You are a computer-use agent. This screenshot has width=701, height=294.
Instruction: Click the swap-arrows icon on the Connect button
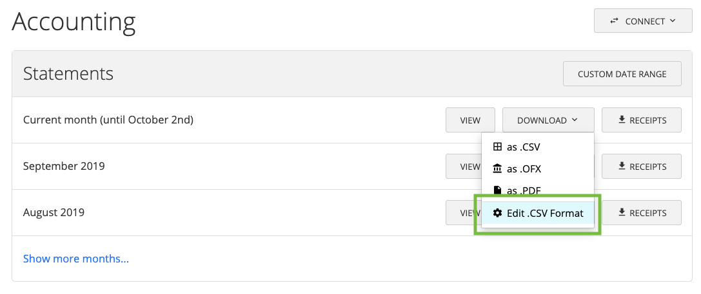tap(615, 21)
